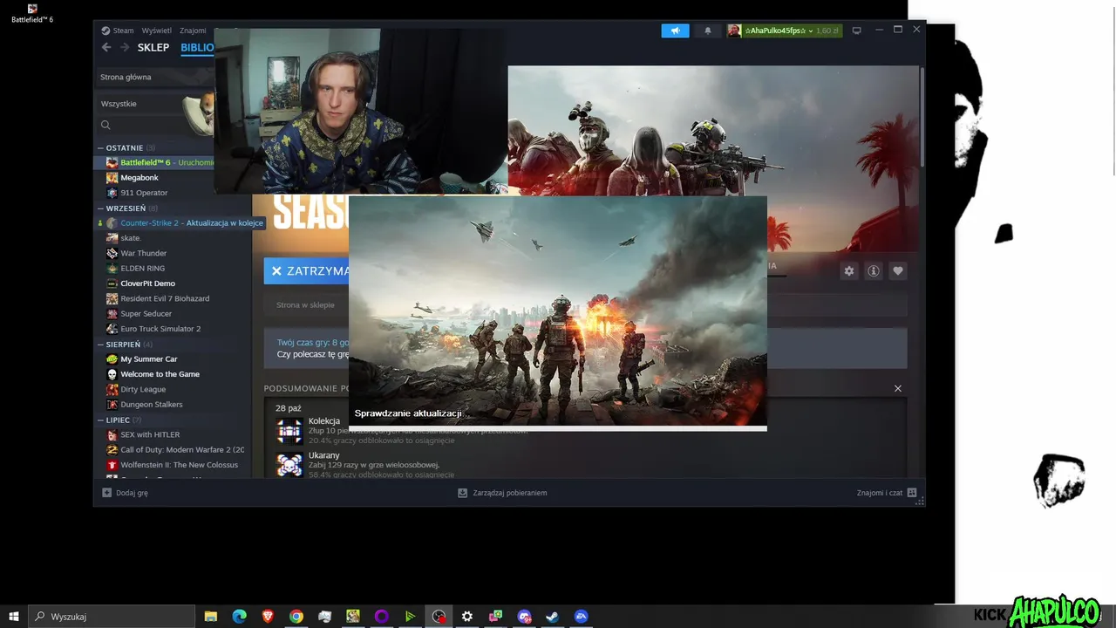Open Microsoft Edge from taskbar
Image resolution: width=1116 pixels, height=628 pixels.
(240, 617)
